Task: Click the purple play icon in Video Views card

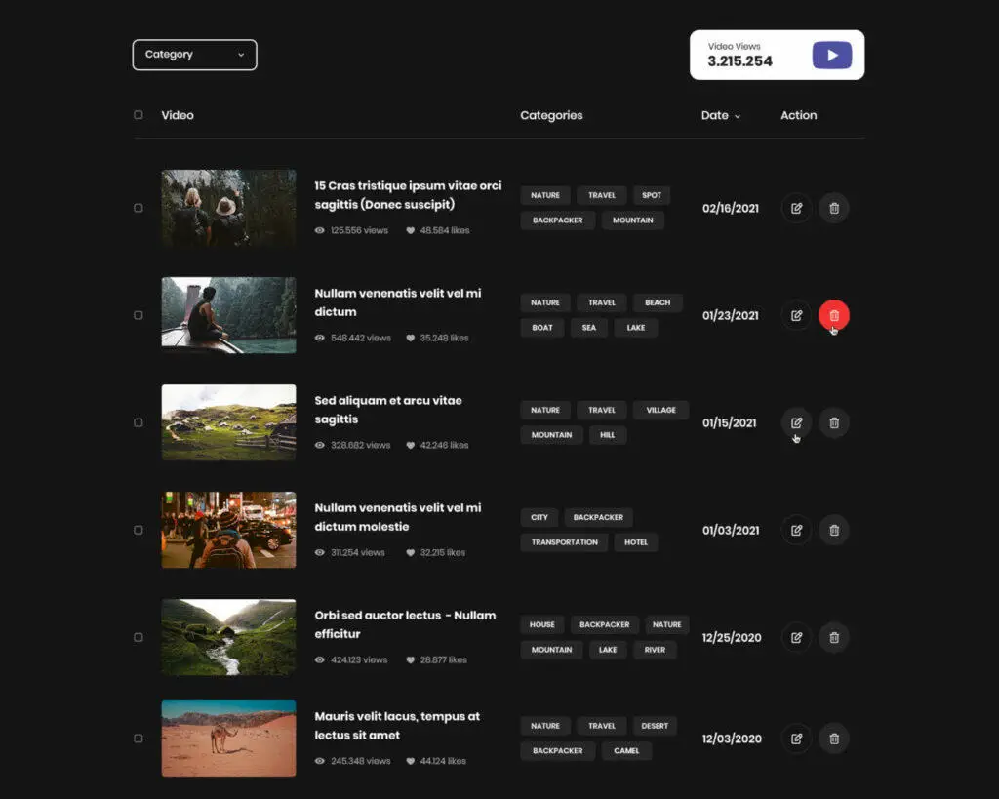Action: coord(832,56)
